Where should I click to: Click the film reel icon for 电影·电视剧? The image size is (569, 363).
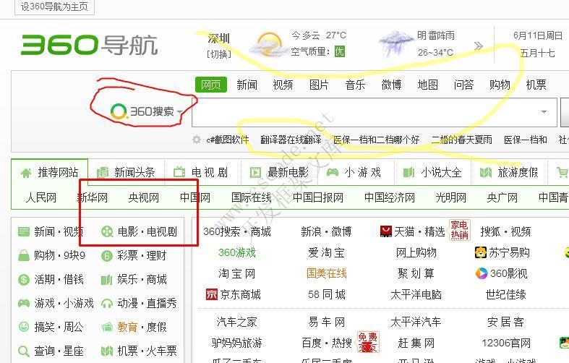pos(107,231)
